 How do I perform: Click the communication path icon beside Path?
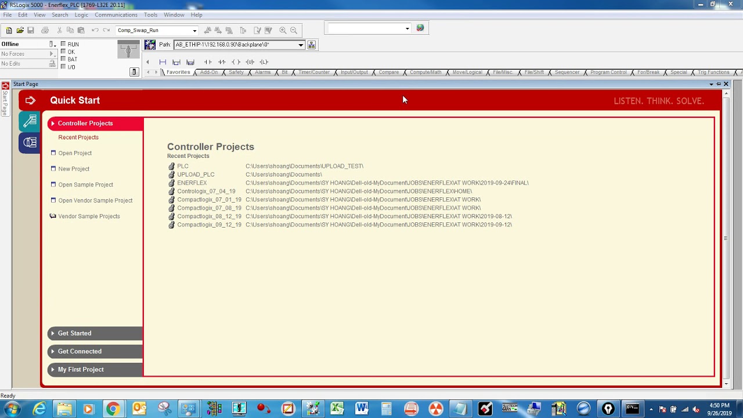click(x=150, y=45)
